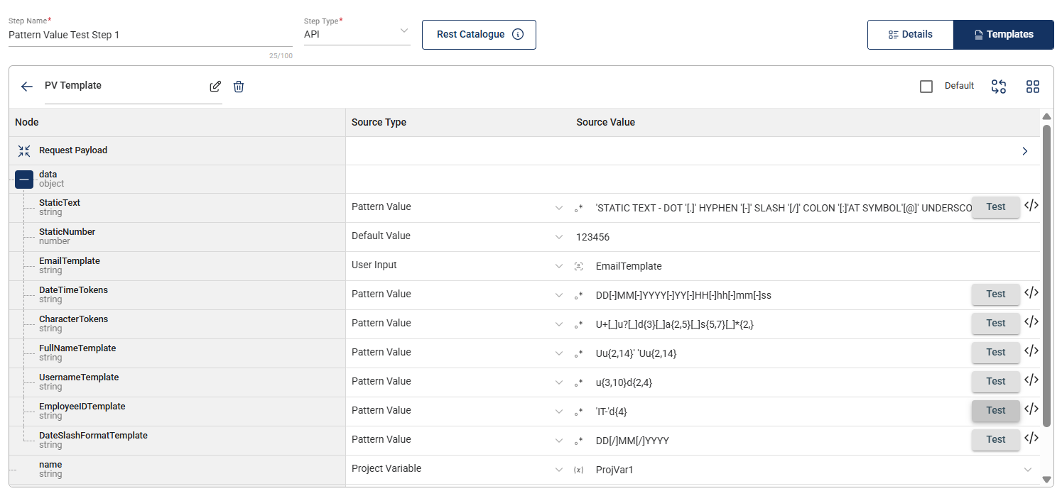Click the swap arrows icon next to Default
This screenshot has height=491, width=1062.
click(999, 87)
